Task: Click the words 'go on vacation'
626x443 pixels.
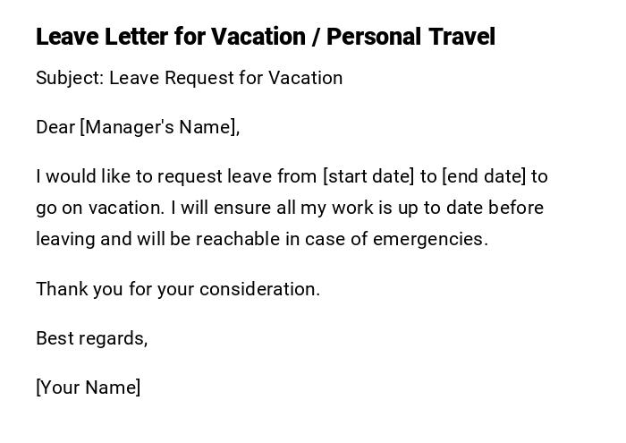Action: 99,208
